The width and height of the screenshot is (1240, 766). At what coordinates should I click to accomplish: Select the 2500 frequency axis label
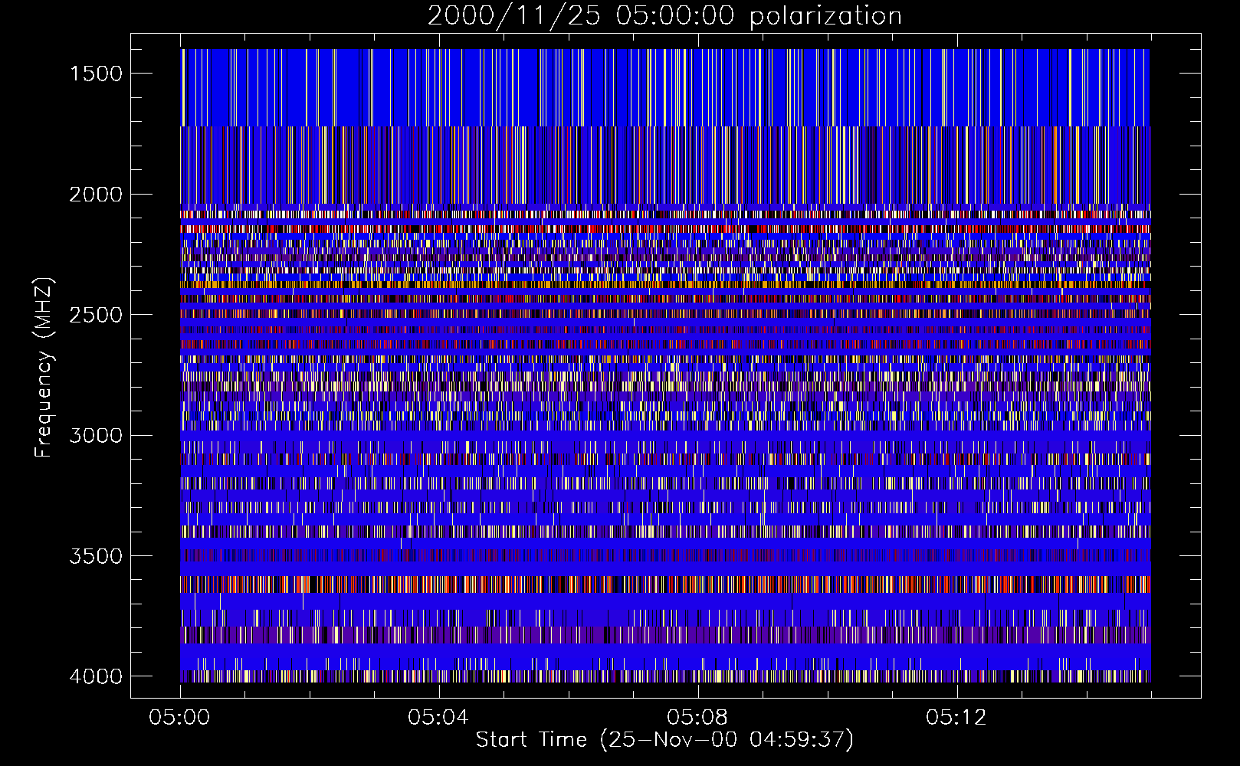[x=96, y=315]
